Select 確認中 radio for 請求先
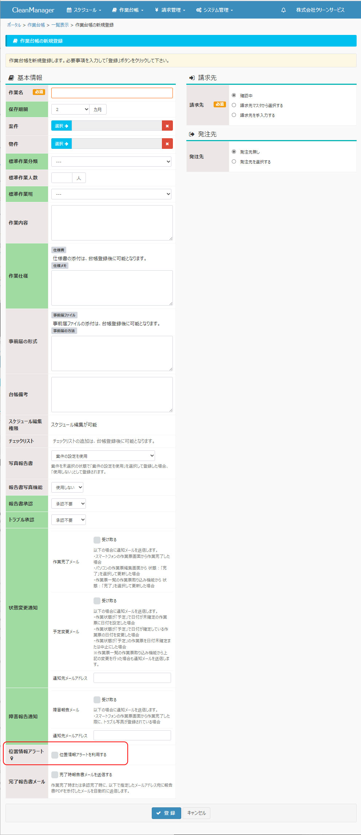 234,95
